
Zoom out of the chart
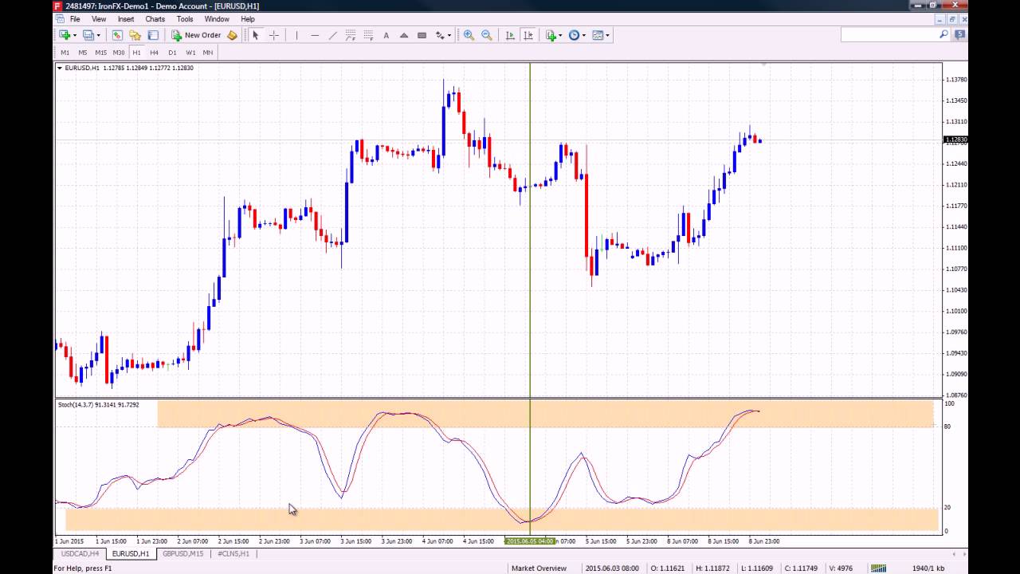click(487, 35)
